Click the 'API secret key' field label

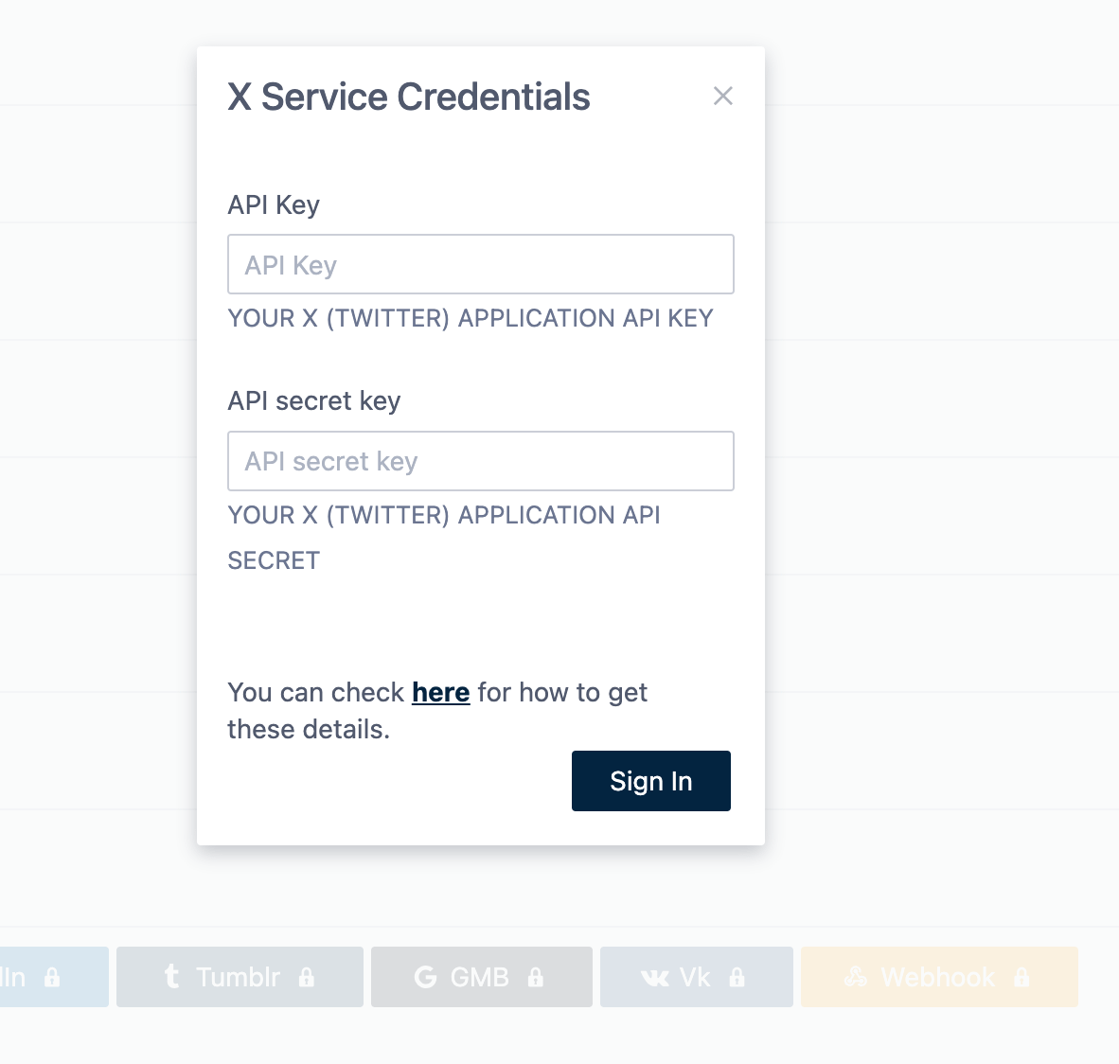point(314,400)
